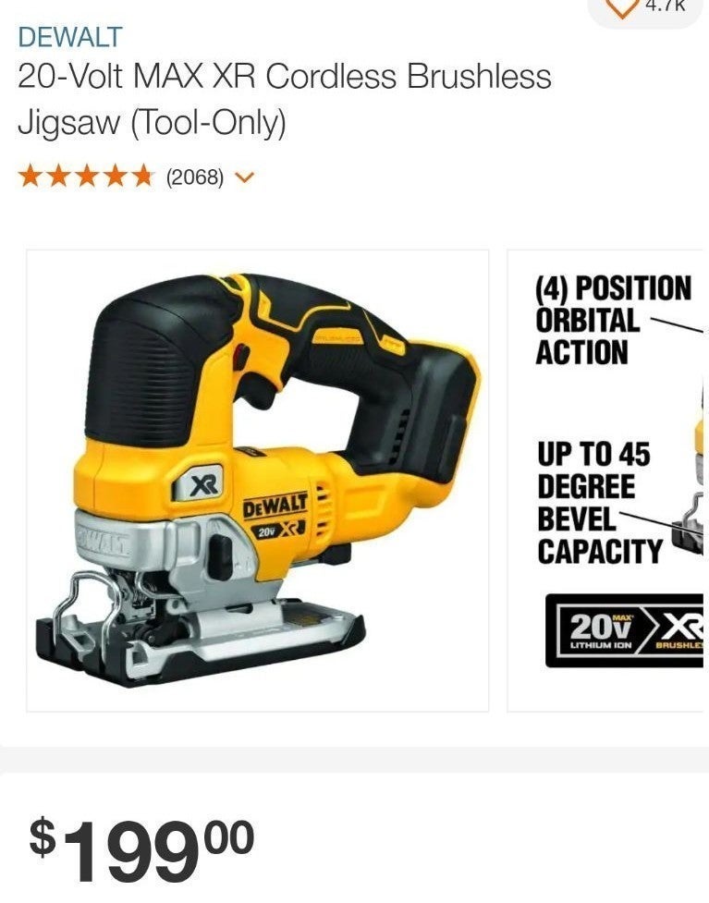Click the $199.00 price
The height and width of the screenshot is (903, 709).
pyautogui.click(x=141, y=848)
